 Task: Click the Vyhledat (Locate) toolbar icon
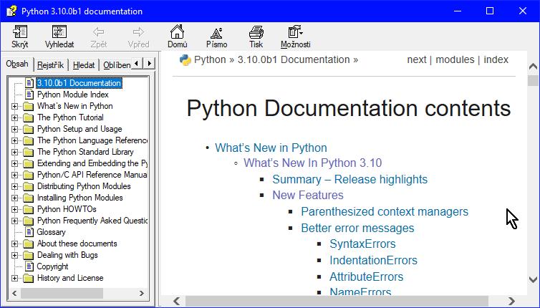point(59,32)
